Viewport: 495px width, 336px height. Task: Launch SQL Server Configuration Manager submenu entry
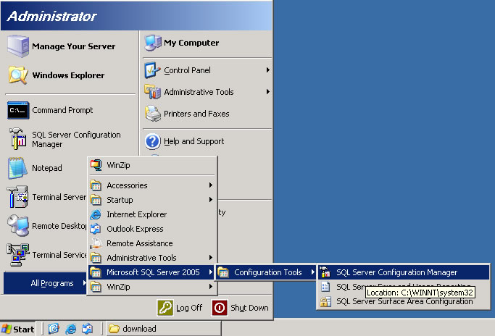point(404,272)
